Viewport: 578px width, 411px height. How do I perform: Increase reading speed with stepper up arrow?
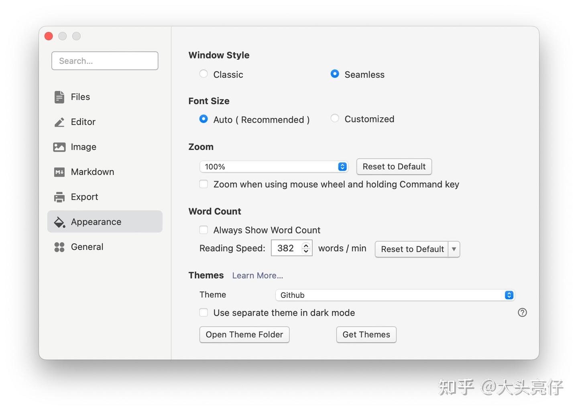[x=306, y=245]
